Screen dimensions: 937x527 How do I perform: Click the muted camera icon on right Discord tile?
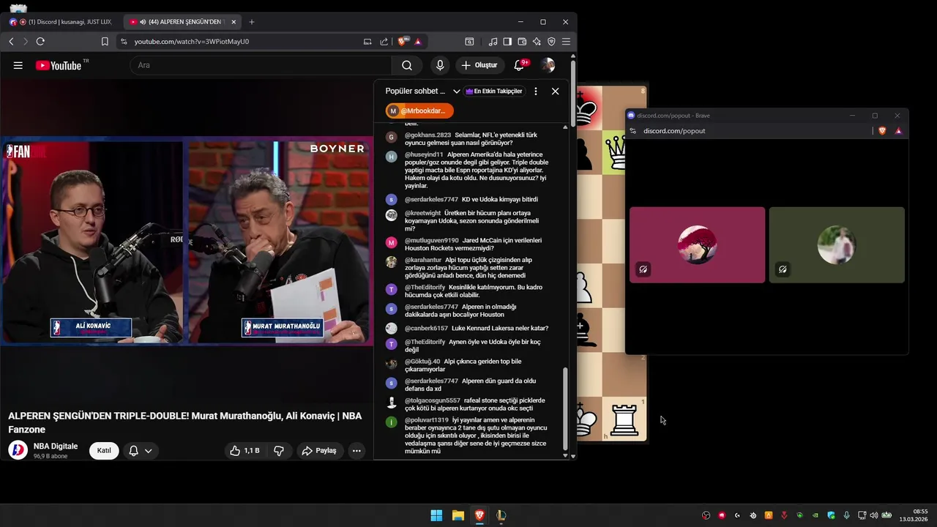[783, 269]
